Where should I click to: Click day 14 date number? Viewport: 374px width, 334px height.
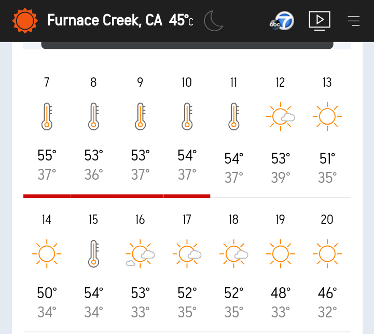[x=47, y=219]
